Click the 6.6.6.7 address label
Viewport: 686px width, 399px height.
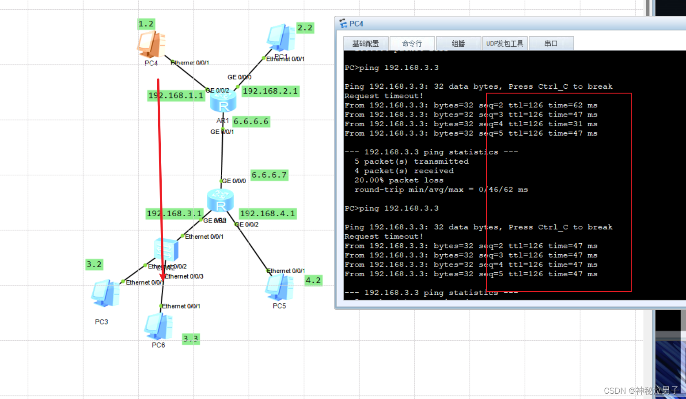tap(269, 175)
